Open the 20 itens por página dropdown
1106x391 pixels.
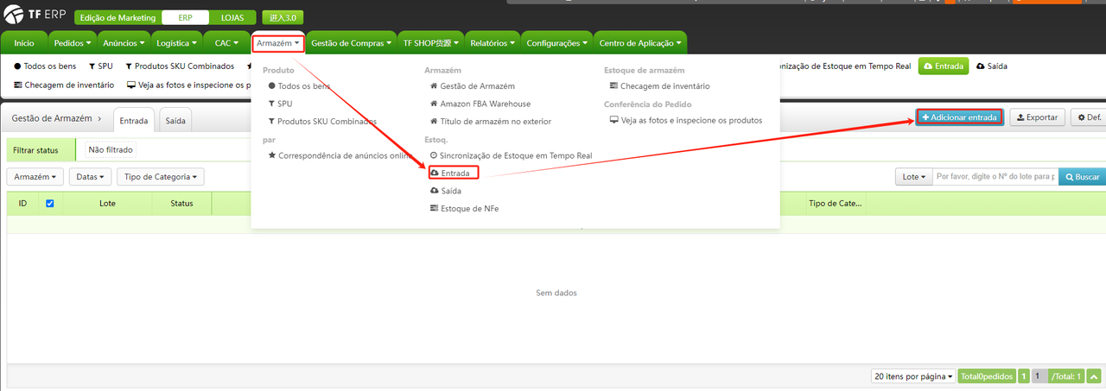pyautogui.click(x=913, y=376)
